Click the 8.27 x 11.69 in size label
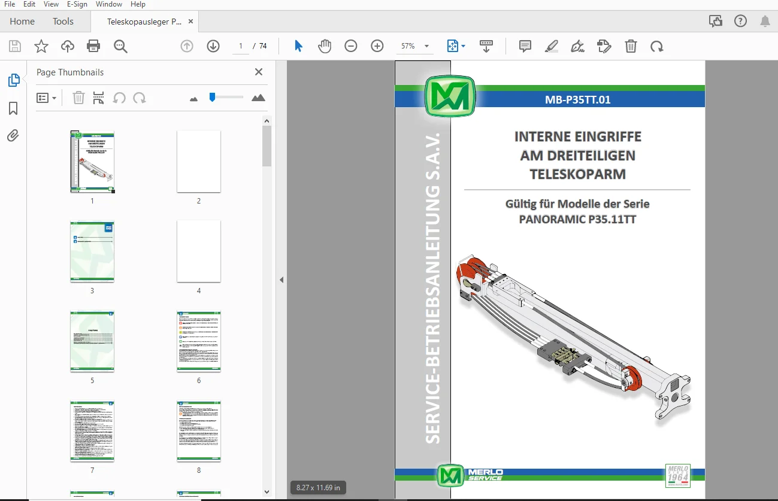This screenshot has width=778, height=501. [x=318, y=487]
